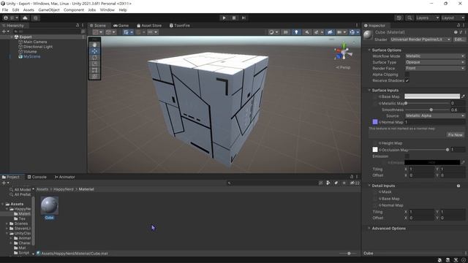Switch to the Console tab
Screen dimensions: 468x263
click(37, 177)
